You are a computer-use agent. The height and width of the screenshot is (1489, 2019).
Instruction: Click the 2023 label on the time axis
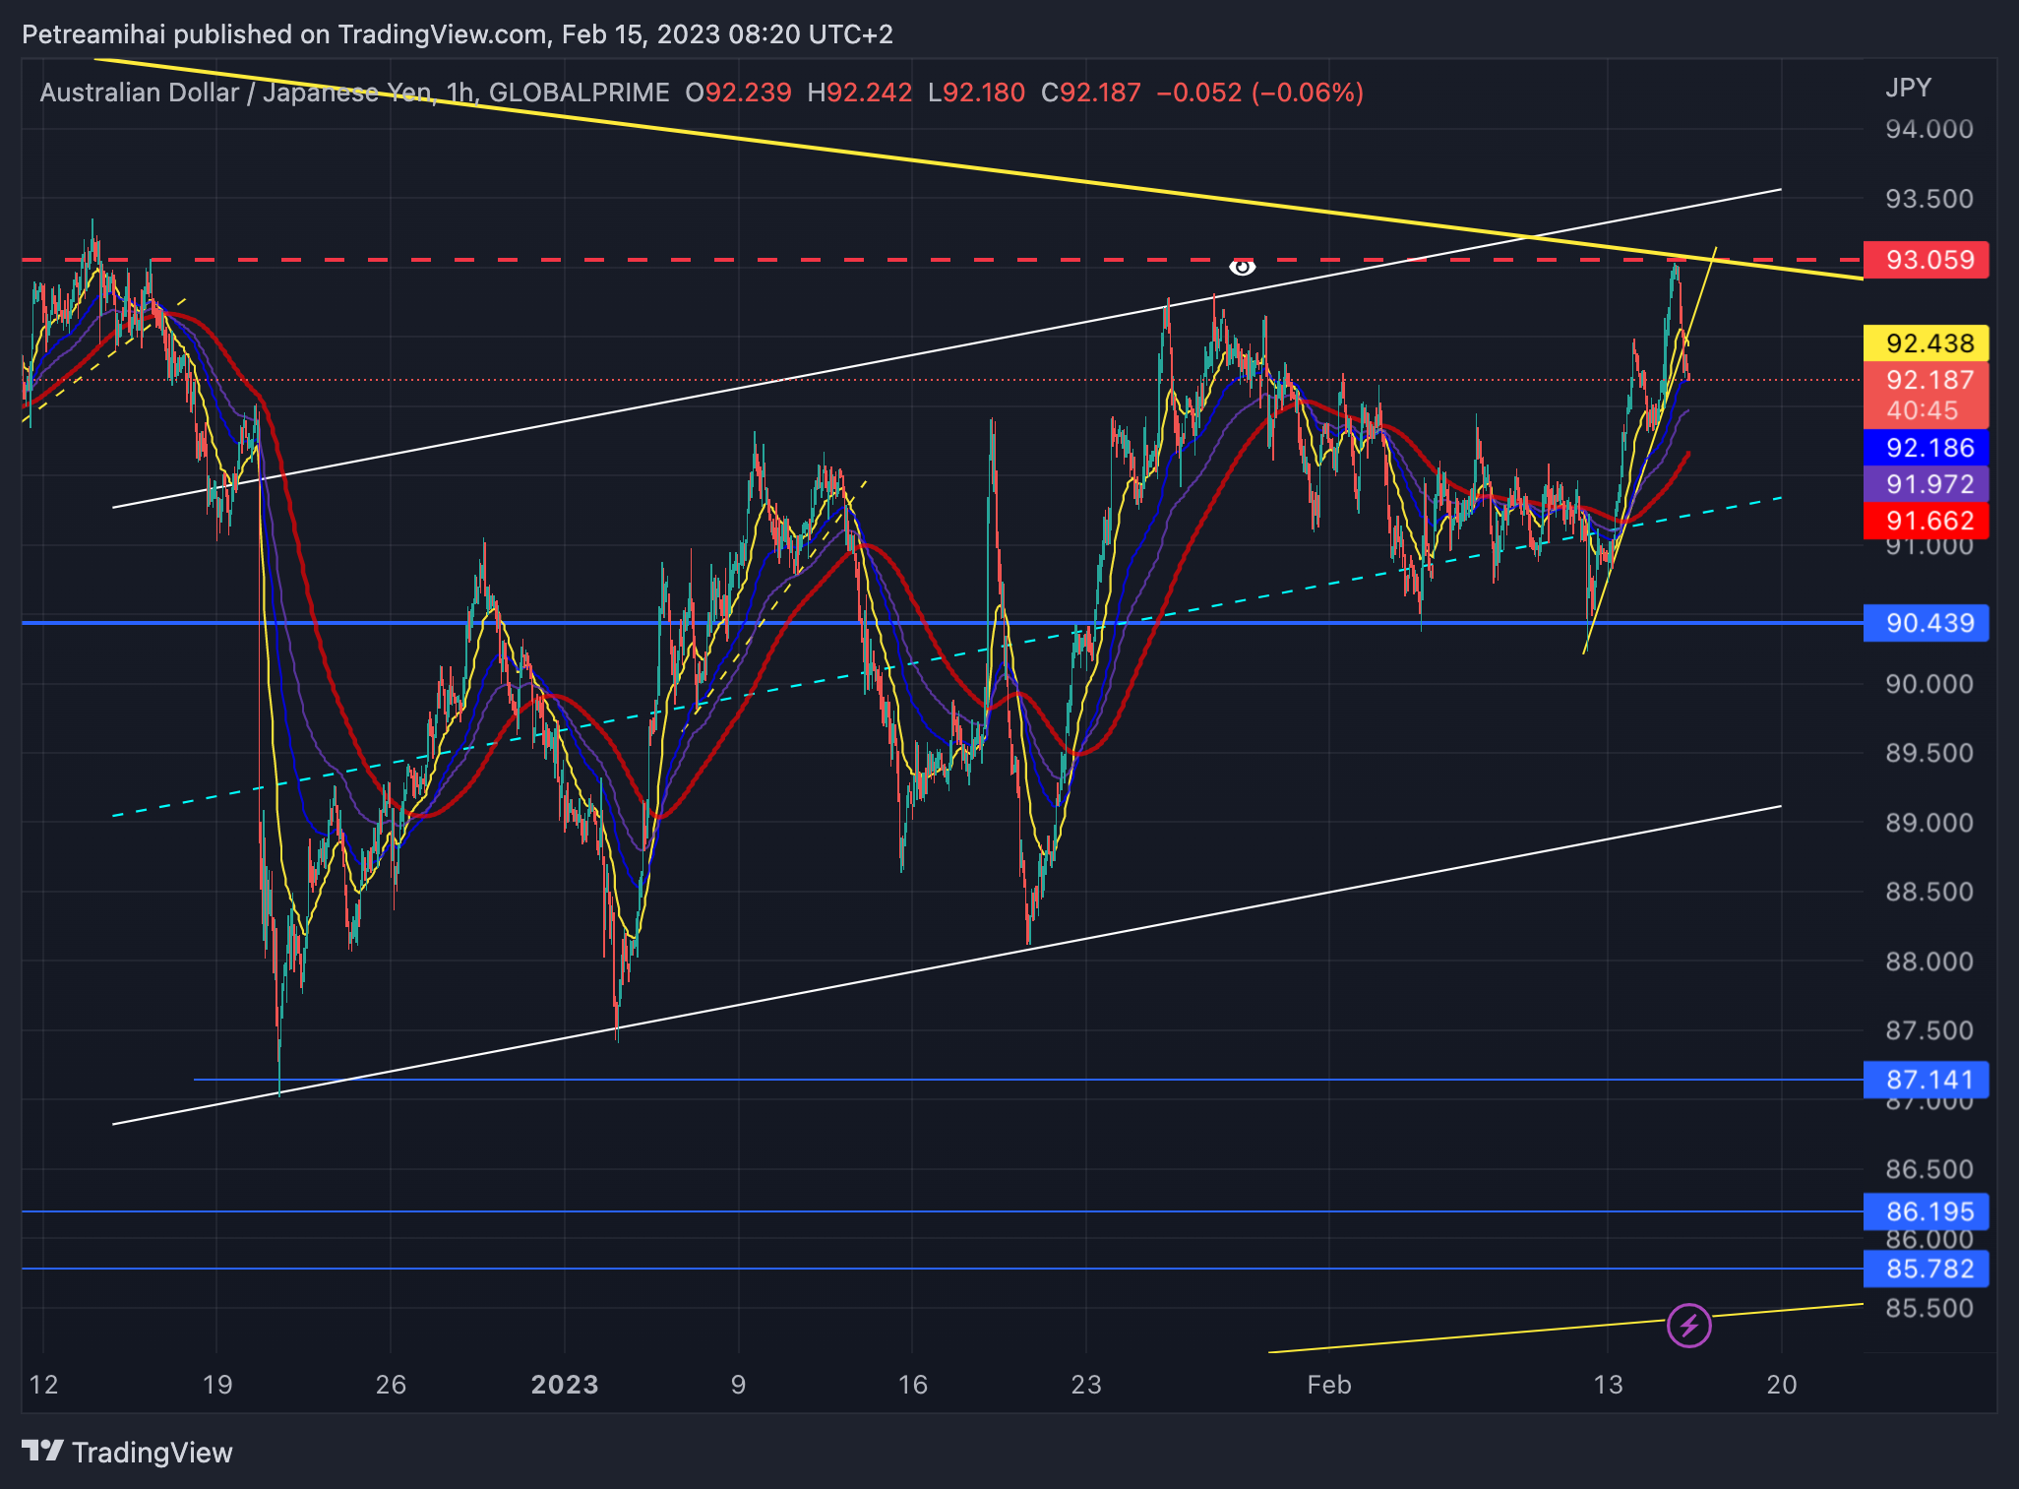565,1385
